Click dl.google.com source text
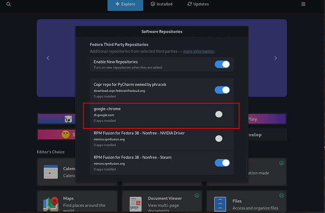The height and width of the screenshot is (213, 325). pyautogui.click(x=104, y=115)
